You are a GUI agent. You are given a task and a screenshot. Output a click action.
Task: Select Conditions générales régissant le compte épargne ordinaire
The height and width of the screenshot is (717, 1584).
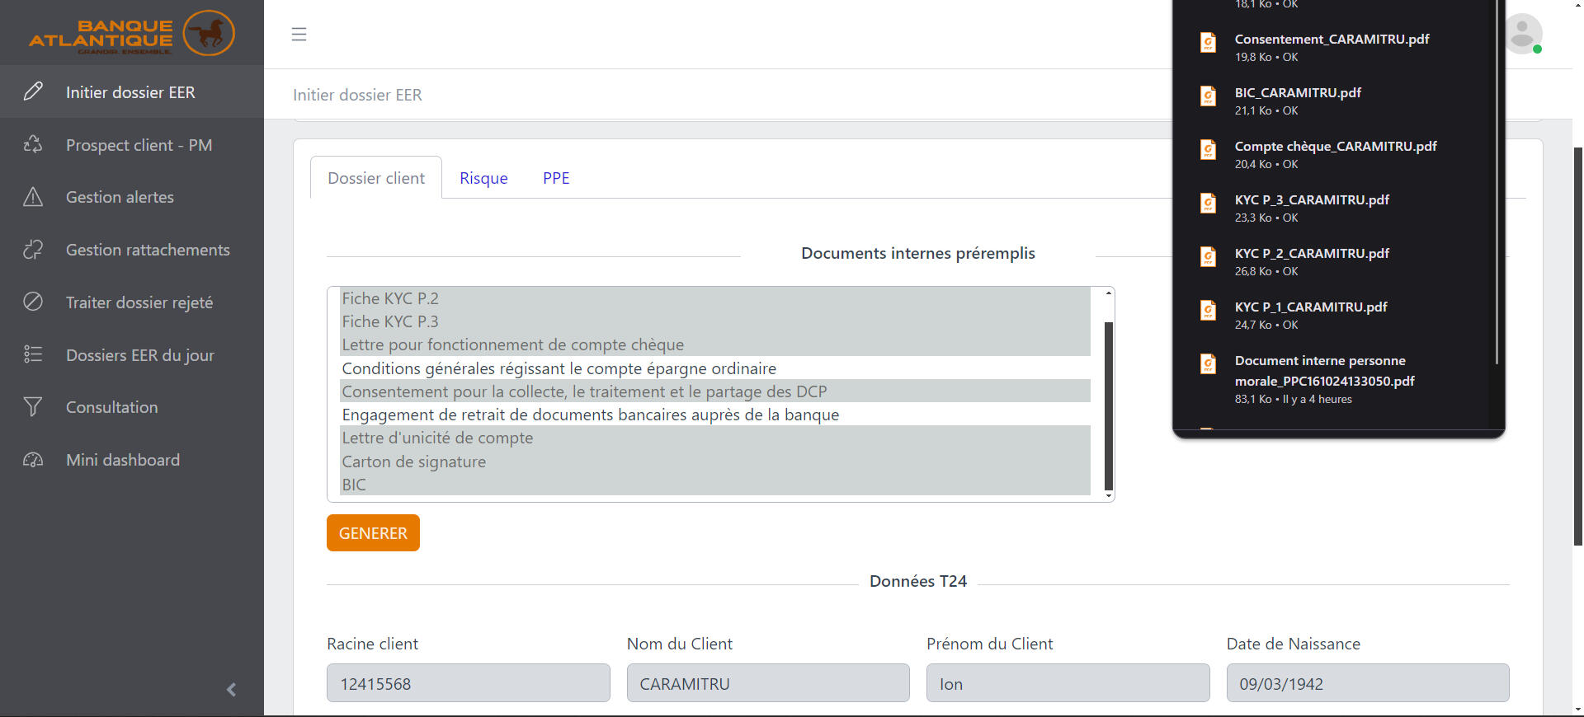coord(559,368)
